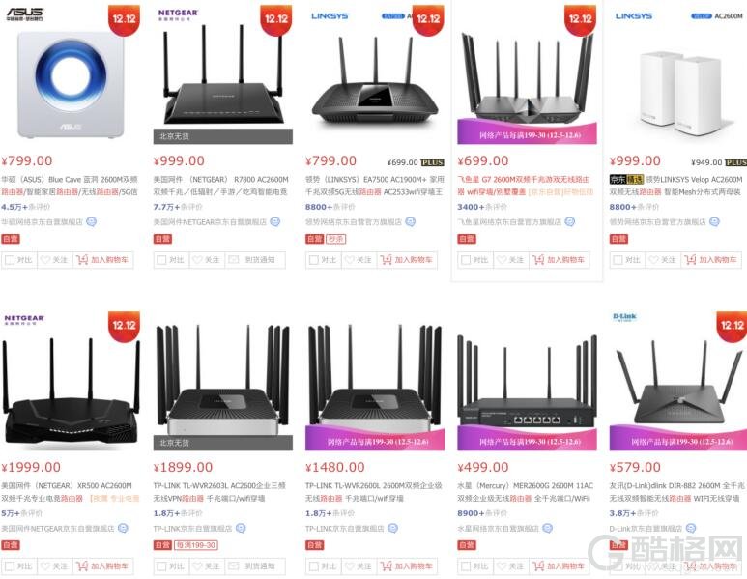Click heart follow icon for Linksys Velop
747x579 pixels.
(x=653, y=260)
